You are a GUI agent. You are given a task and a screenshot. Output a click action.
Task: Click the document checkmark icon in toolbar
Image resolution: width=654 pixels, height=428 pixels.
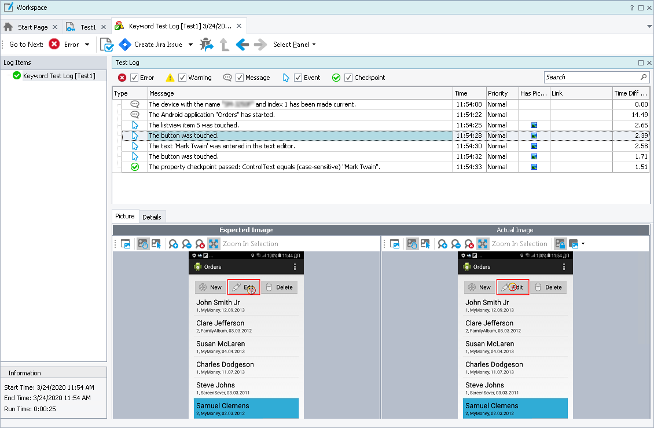click(106, 45)
